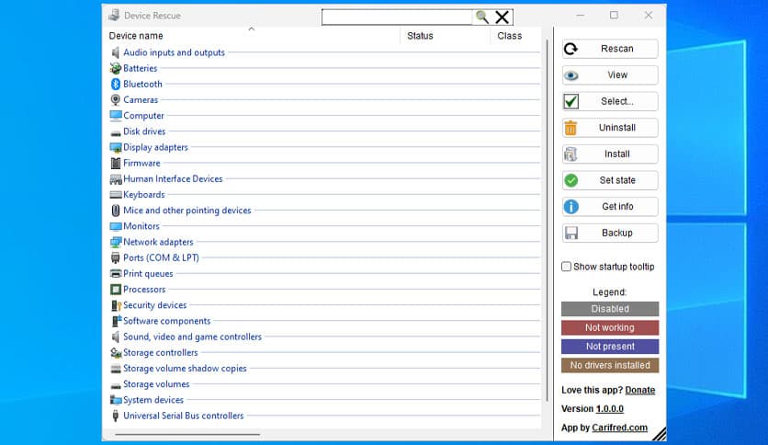768x445 pixels.
Task: Click the brown No drivers installed legend swatch
Action: click(x=610, y=365)
